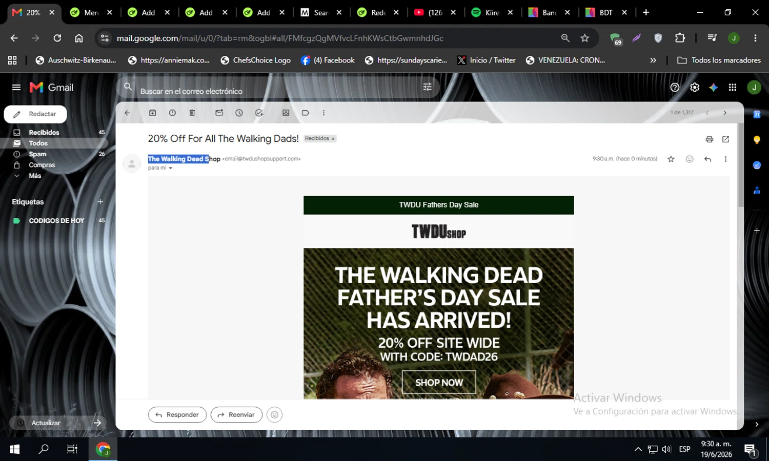Image resolution: width=769 pixels, height=461 pixels.
Task: Click SHOP NOW in the email banner
Action: pos(439,382)
